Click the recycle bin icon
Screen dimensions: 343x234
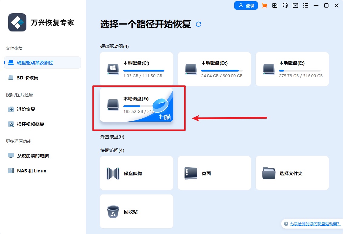point(113,212)
